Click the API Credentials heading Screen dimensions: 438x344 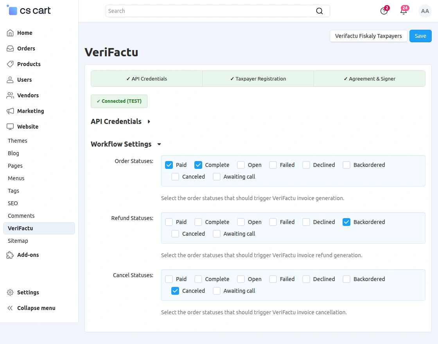click(x=116, y=122)
